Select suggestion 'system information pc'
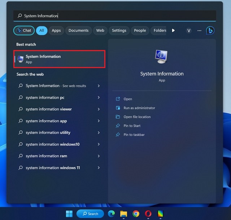Image resolution: width=231 pixels, height=220 pixels. click(59, 98)
